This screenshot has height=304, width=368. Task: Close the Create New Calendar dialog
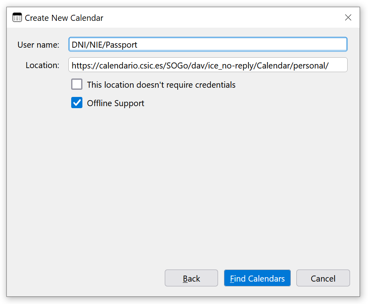click(348, 18)
